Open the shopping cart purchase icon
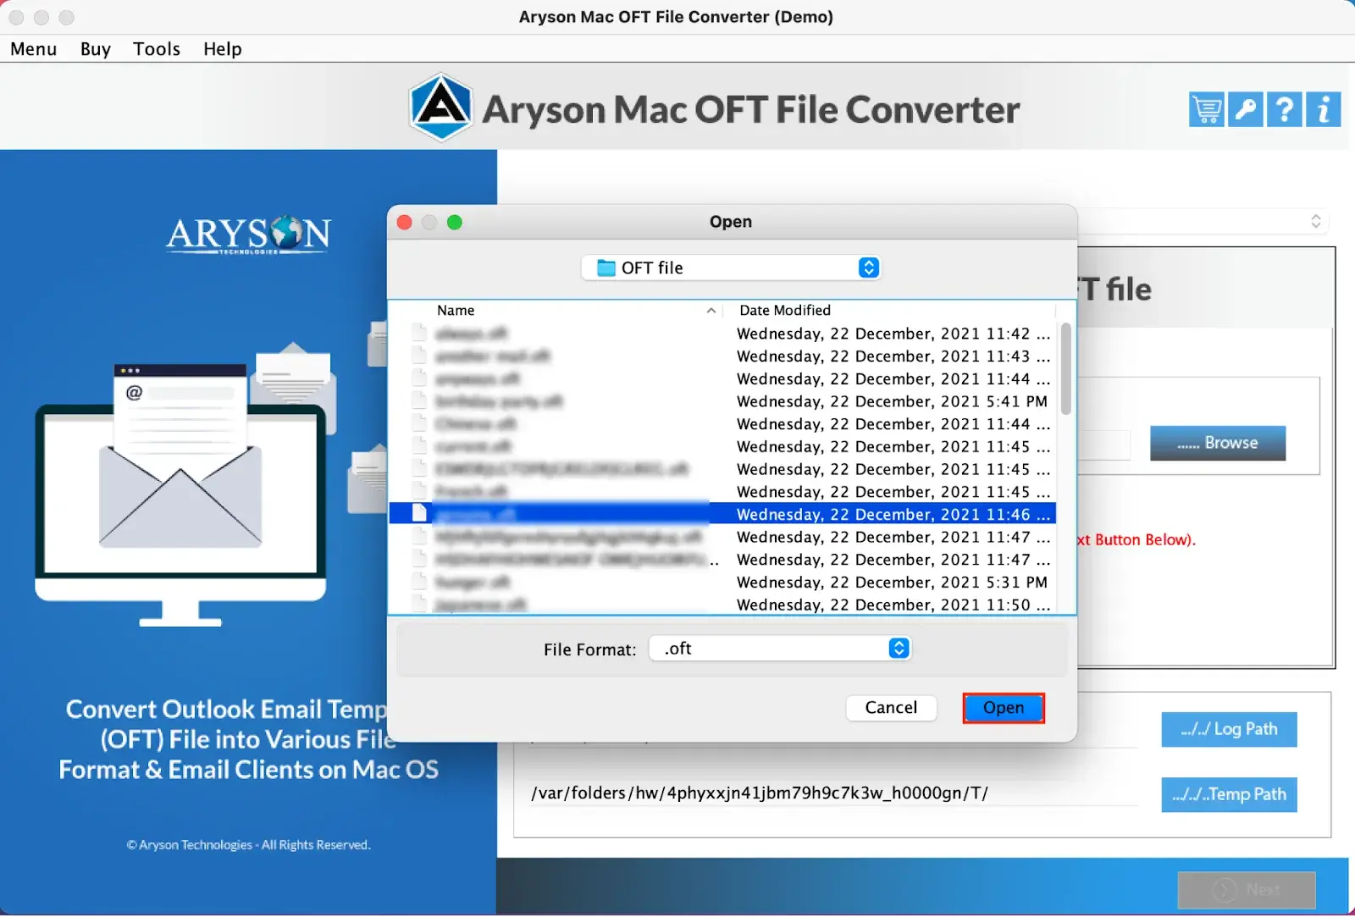The width and height of the screenshot is (1355, 917). coord(1206,109)
